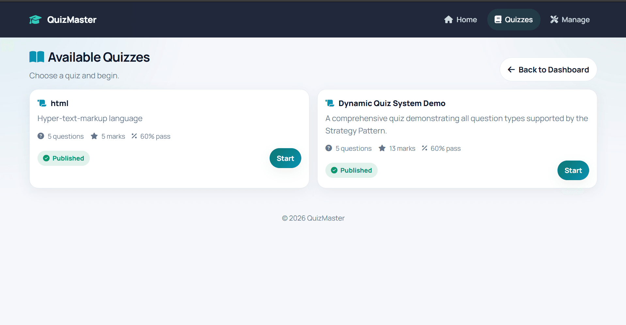Viewport: 626px width, 325px height.
Task: Click the scroll icon beside Dynamic Quiz System Demo
Action: (x=330, y=103)
